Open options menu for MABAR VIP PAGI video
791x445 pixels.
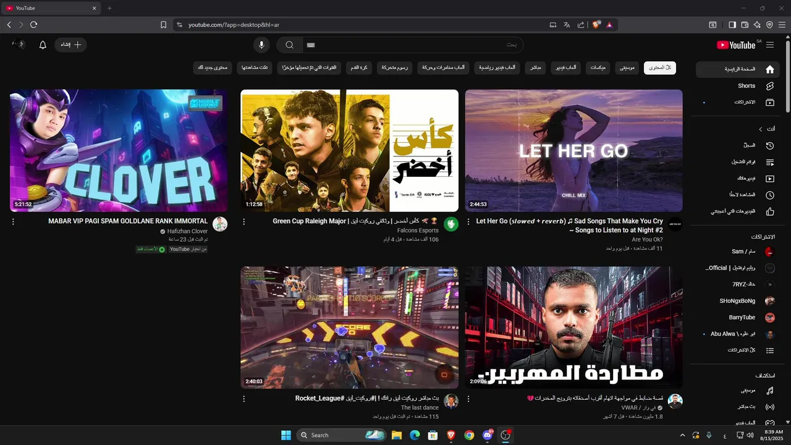pos(13,221)
